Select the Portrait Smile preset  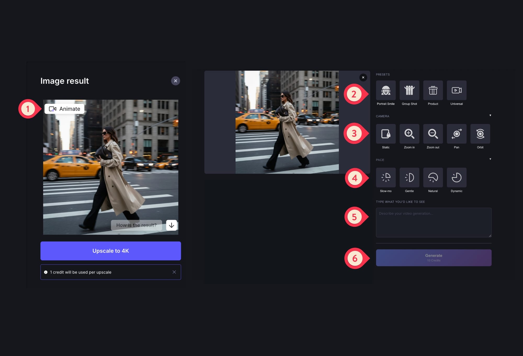[x=386, y=90]
